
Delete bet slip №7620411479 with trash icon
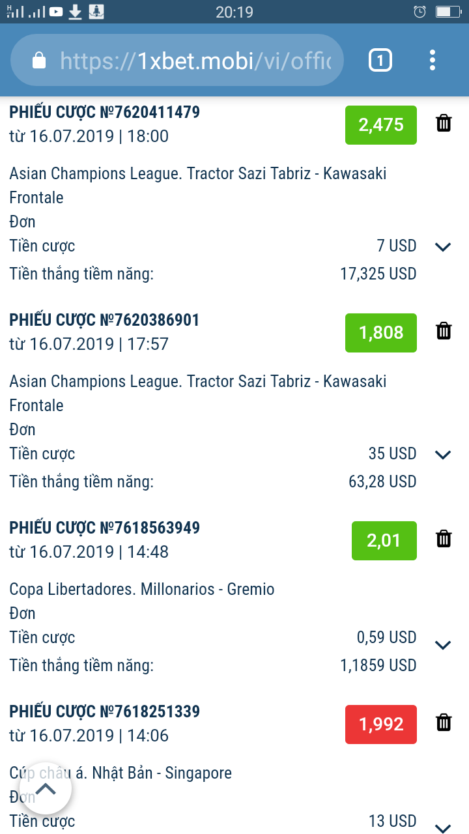(444, 123)
